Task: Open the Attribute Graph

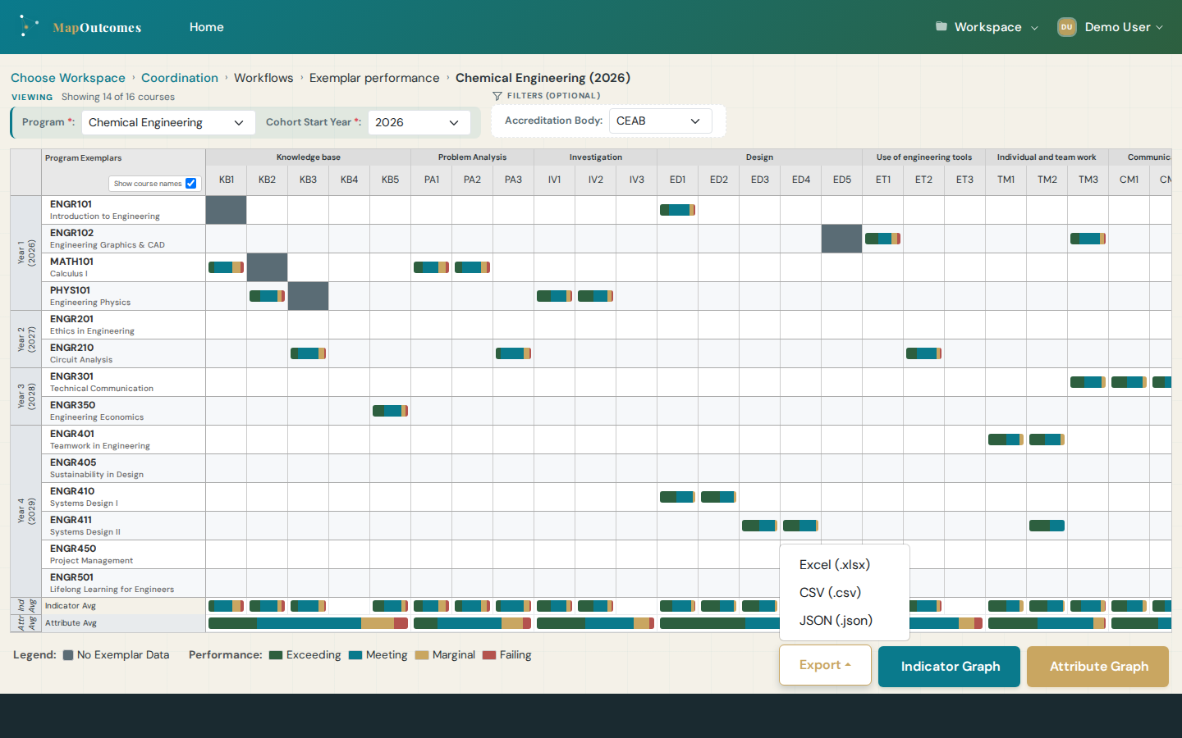Action: click(1097, 667)
